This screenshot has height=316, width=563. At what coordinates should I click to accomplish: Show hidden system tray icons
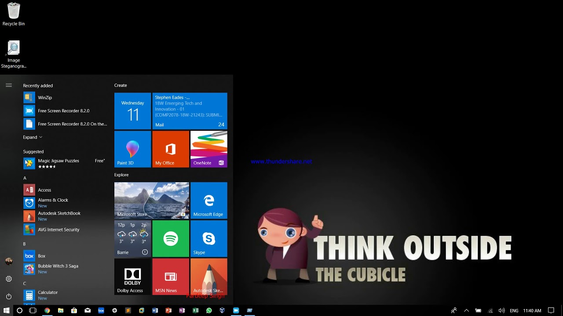467,310
